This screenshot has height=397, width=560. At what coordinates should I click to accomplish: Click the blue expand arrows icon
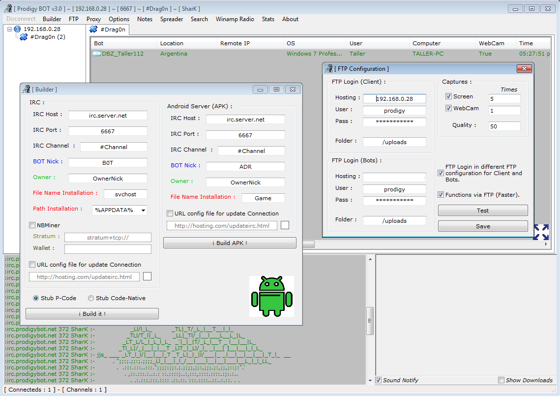click(541, 232)
